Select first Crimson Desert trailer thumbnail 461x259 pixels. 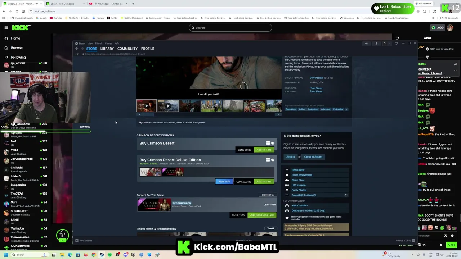click(x=147, y=106)
